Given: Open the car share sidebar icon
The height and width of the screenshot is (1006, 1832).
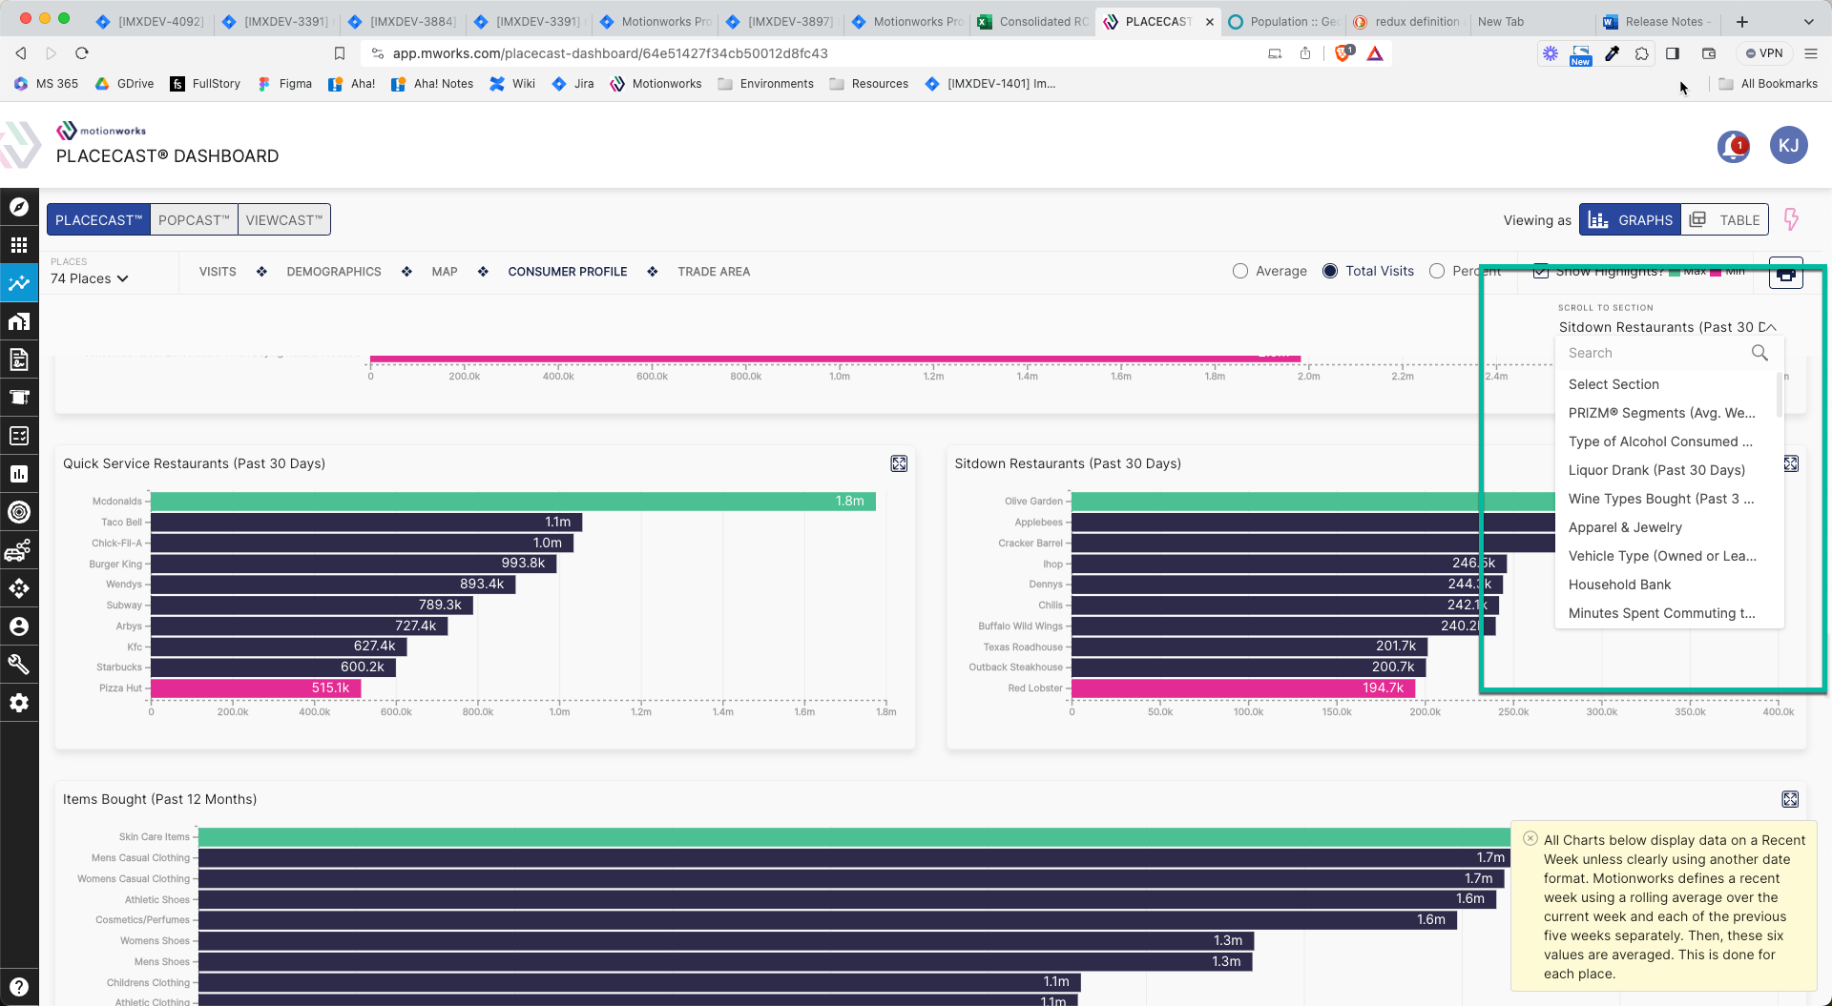Looking at the screenshot, I should tap(19, 550).
